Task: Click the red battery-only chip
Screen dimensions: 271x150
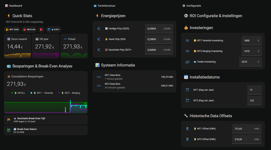Action: [x=41, y=30]
